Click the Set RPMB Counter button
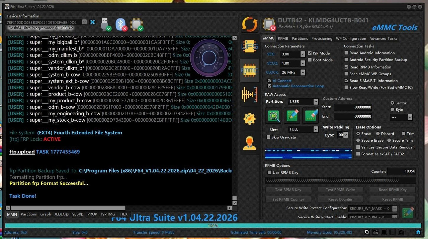Image resolution: width=428 pixels, height=239 pixels. click(288, 199)
